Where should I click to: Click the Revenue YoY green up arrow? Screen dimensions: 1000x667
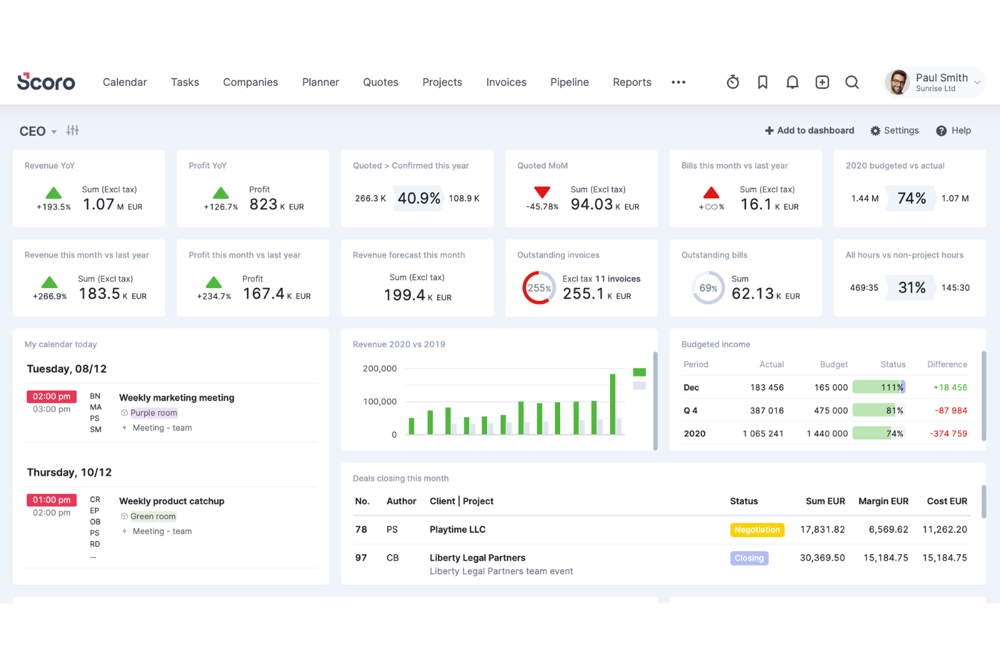coord(53,193)
